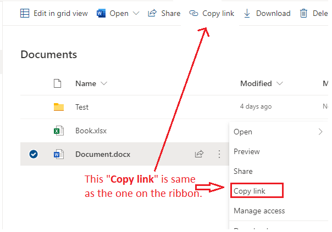Choose Manage access in the context menu
This screenshot has width=332, height=232.
259,211
